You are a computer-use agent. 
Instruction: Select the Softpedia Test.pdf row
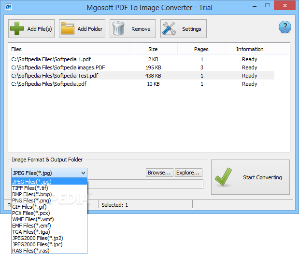(x=142, y=76)
